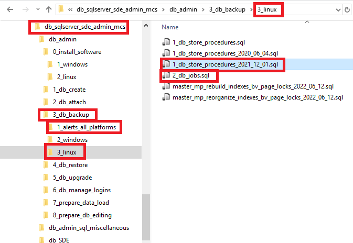Click folder icon beside 2_db_attach
The image size is (353, 243).
click(46, 102)
